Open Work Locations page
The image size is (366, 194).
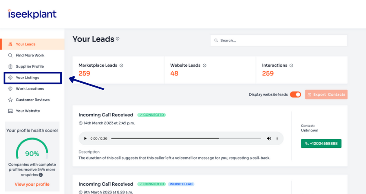(30, 89)
